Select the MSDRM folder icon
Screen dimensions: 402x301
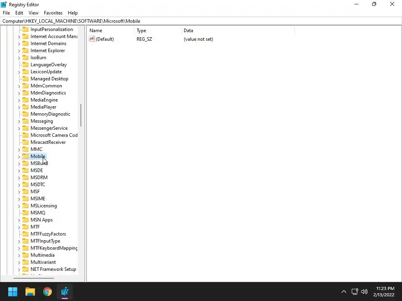pos(26,178)
